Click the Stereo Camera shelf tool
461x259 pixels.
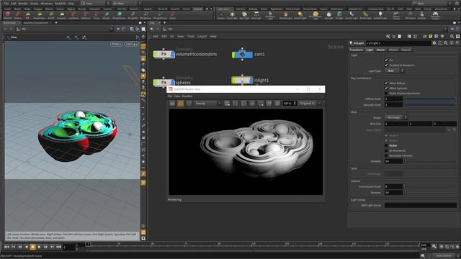[396, 15]
